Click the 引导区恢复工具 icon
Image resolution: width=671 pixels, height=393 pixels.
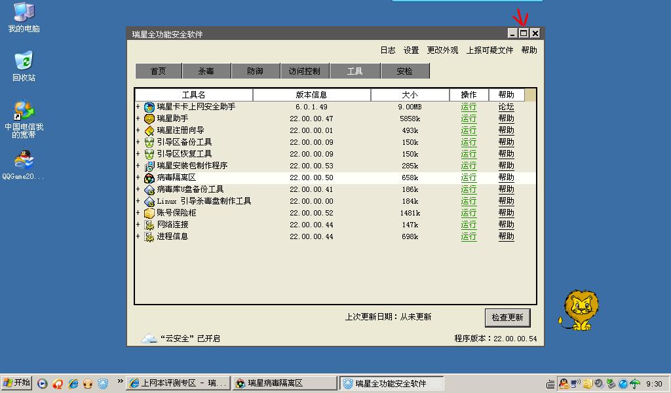point(149,154)
